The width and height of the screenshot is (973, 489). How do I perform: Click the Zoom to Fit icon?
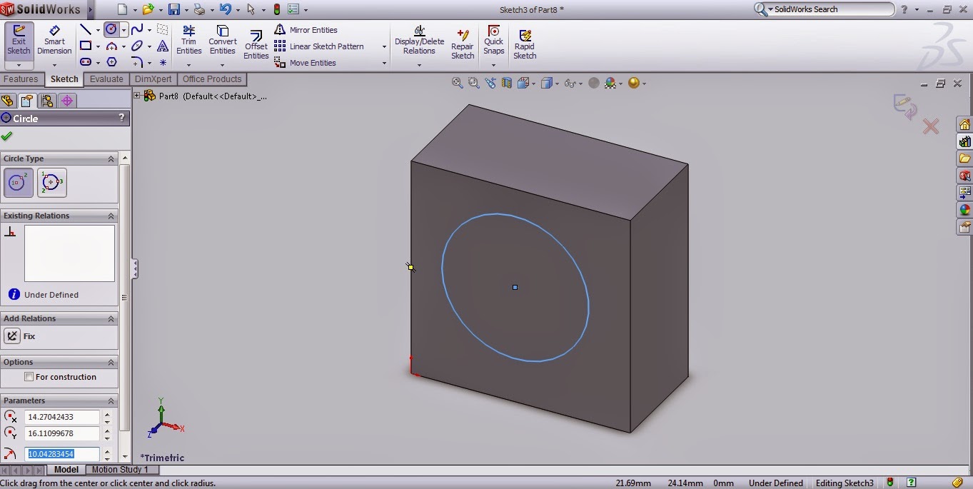[458, 84]
